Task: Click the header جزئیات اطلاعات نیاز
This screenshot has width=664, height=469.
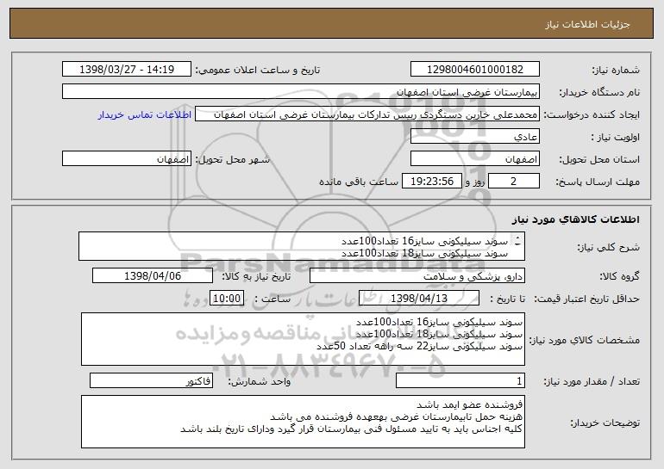Action: coord(587,24)
